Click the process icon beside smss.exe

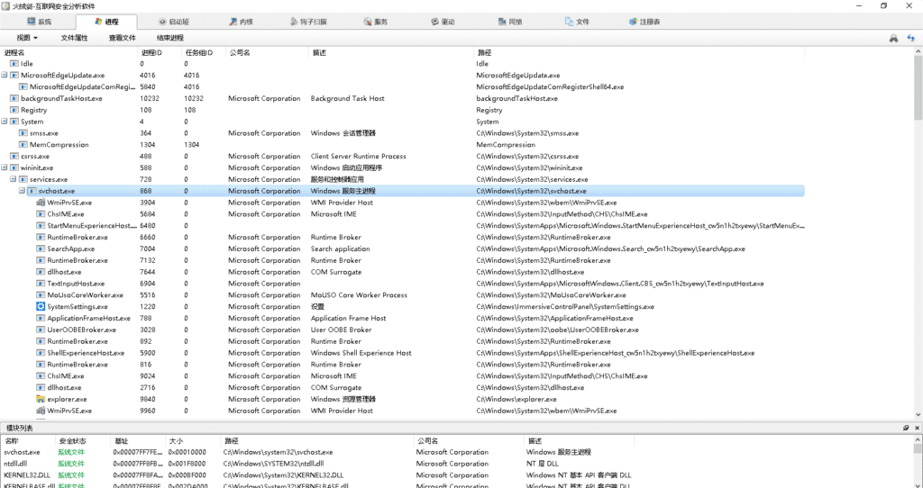23,133
